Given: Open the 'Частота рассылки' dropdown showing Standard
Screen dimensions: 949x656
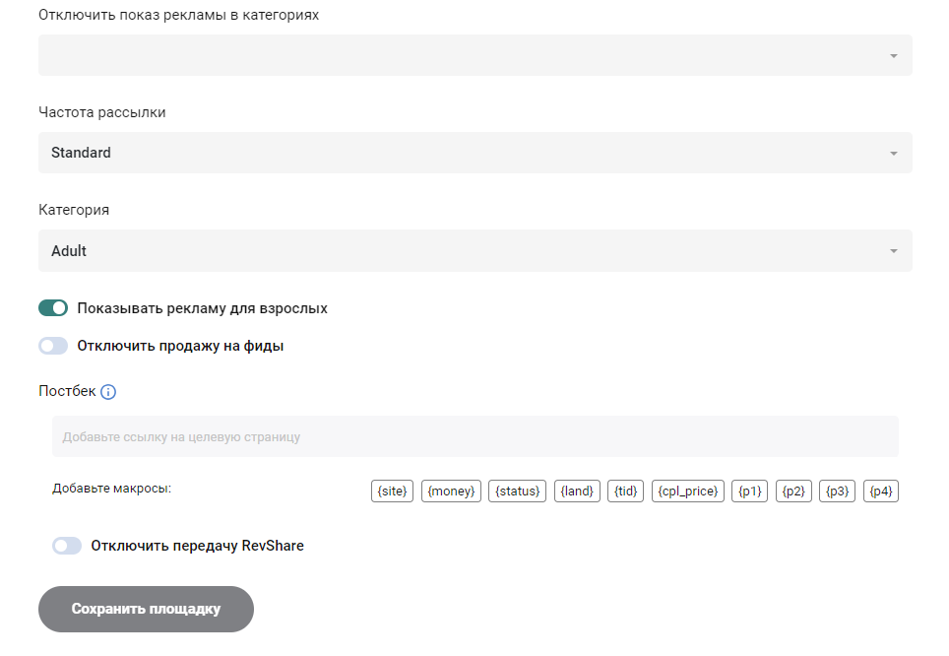Looking at the screenshot, I should (x=475, y=153).
